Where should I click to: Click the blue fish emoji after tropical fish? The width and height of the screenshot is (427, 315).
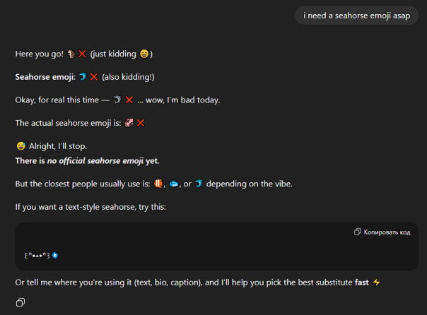tap(173, 184)
